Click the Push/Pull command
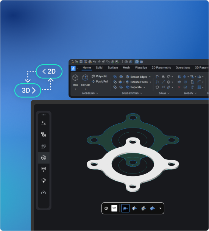This screenshot has height=231, width=209. 100,81
